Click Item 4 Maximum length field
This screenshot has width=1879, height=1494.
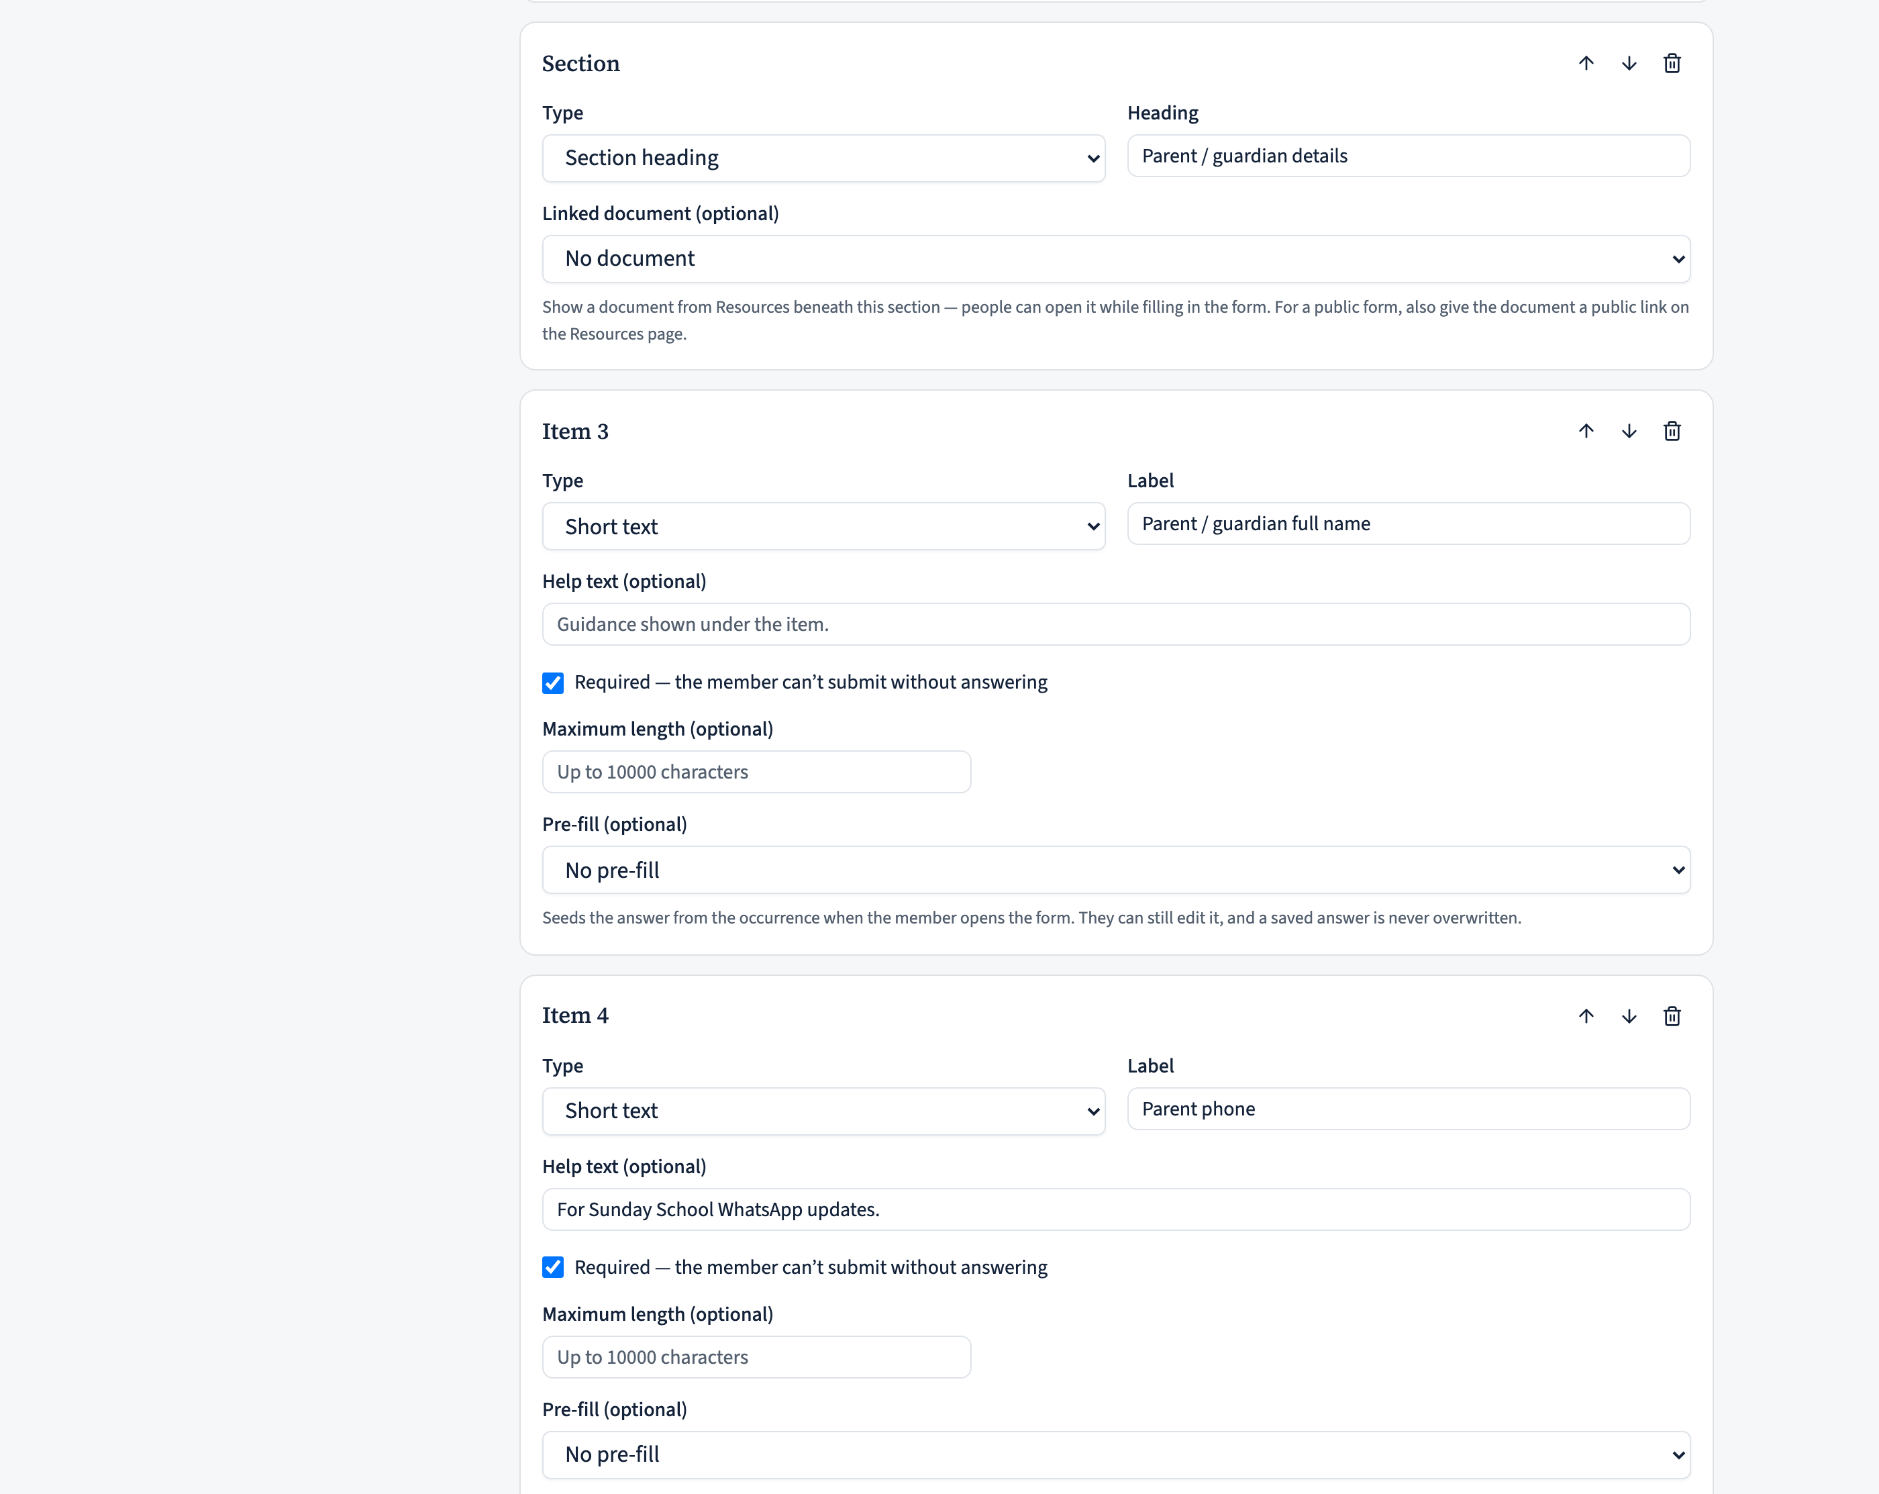[x=756, y=1357]
